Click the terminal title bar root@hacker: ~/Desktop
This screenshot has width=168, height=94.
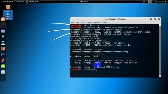[x=115, y=19]
